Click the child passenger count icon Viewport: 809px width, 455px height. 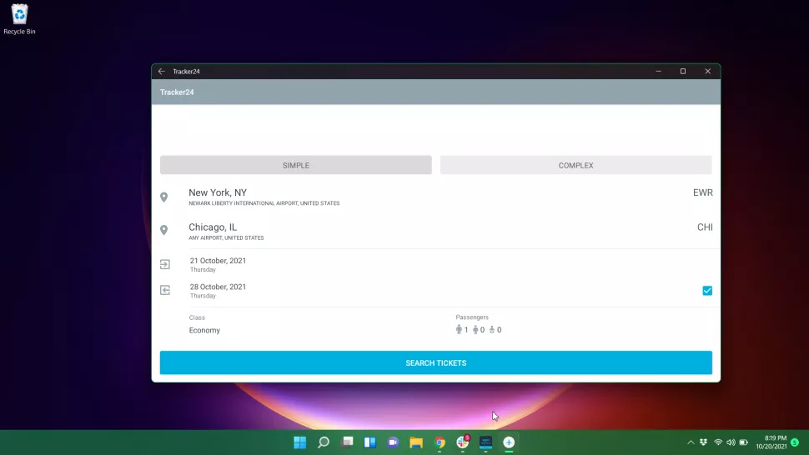(x=475, y=330)
